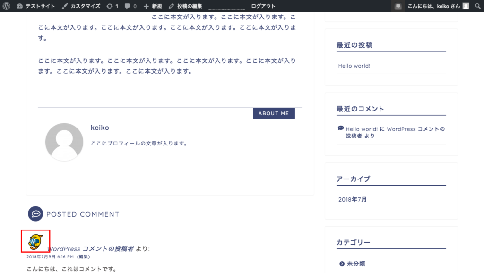484x273 pixels.
Task: Click the comment date 2018年7月9日 6:16 PM
Action: [x=50, y=256]
